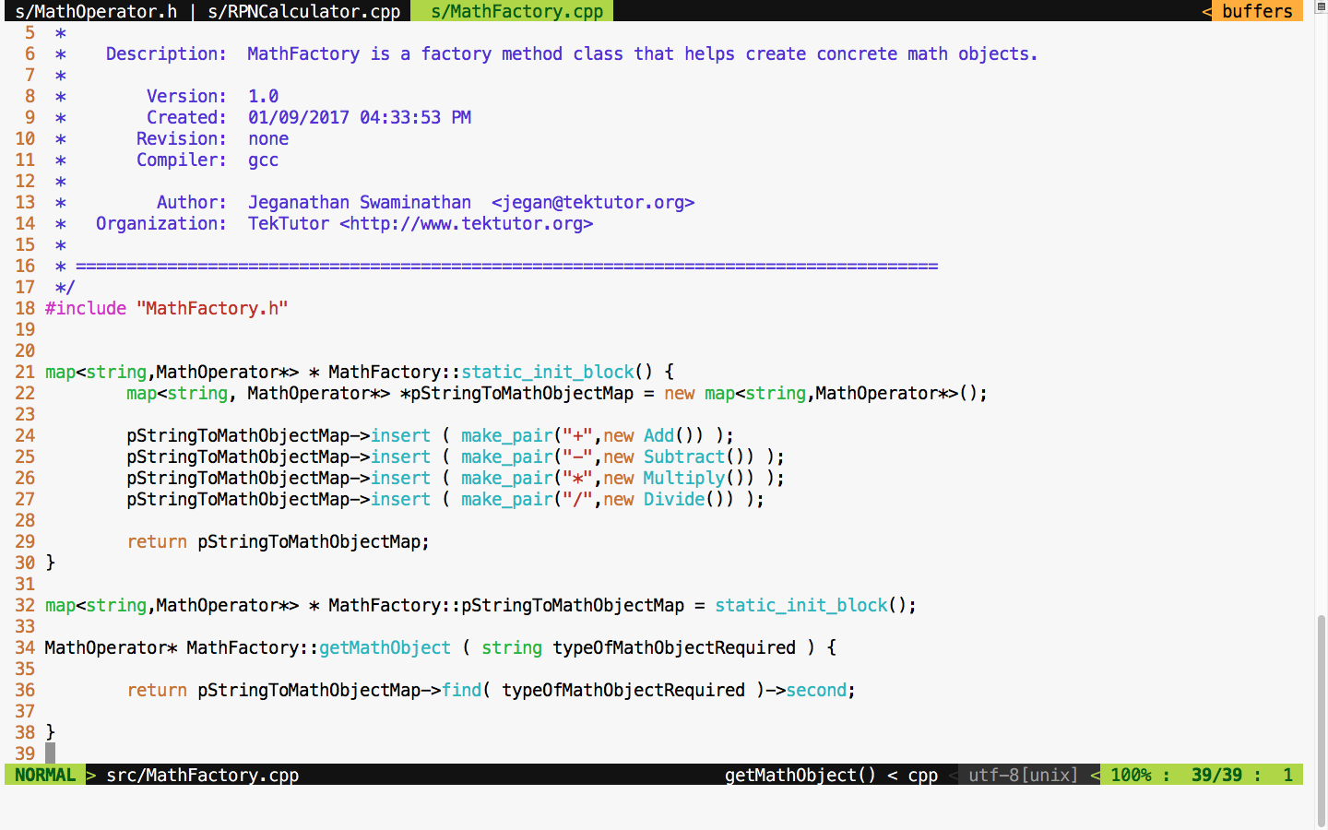Click the 'cpp' filetype in the status line
Image resolution: width=1328 pixels, height=830 pixels.
[923, 775]
